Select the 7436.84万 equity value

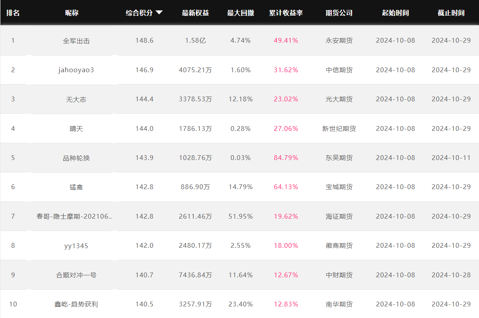(x=196, y=275)
